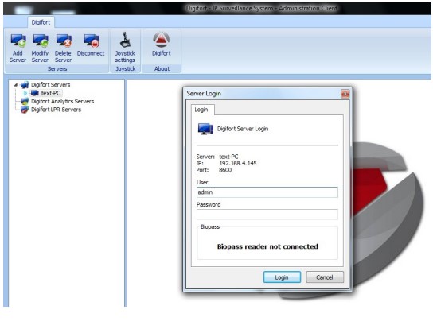This screenshot has height=329, width=433.
Task: Click the text-PC monitor icon
Action: (35, 93)
